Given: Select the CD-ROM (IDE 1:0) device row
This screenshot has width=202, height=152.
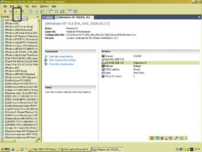Looking at the screenshot, I should (x=150, y=63).
